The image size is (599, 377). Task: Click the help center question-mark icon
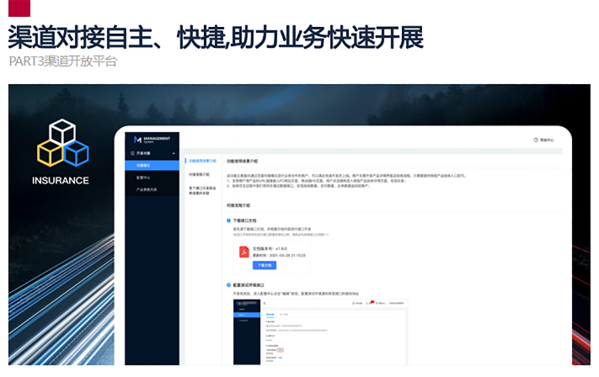pos(536,140)
